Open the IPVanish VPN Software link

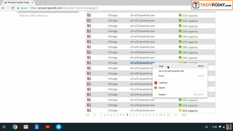coord(34,16)
